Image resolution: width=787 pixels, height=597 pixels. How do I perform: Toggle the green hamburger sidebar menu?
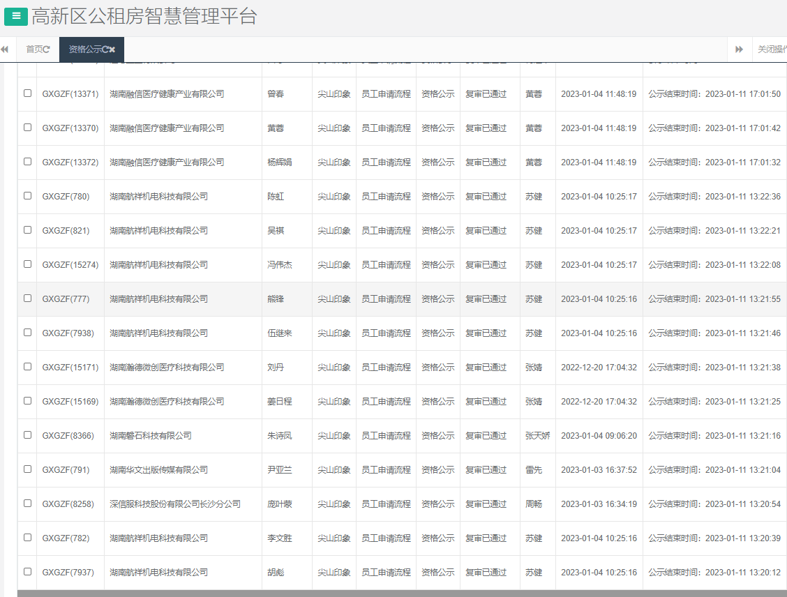(x=15, y=16)
